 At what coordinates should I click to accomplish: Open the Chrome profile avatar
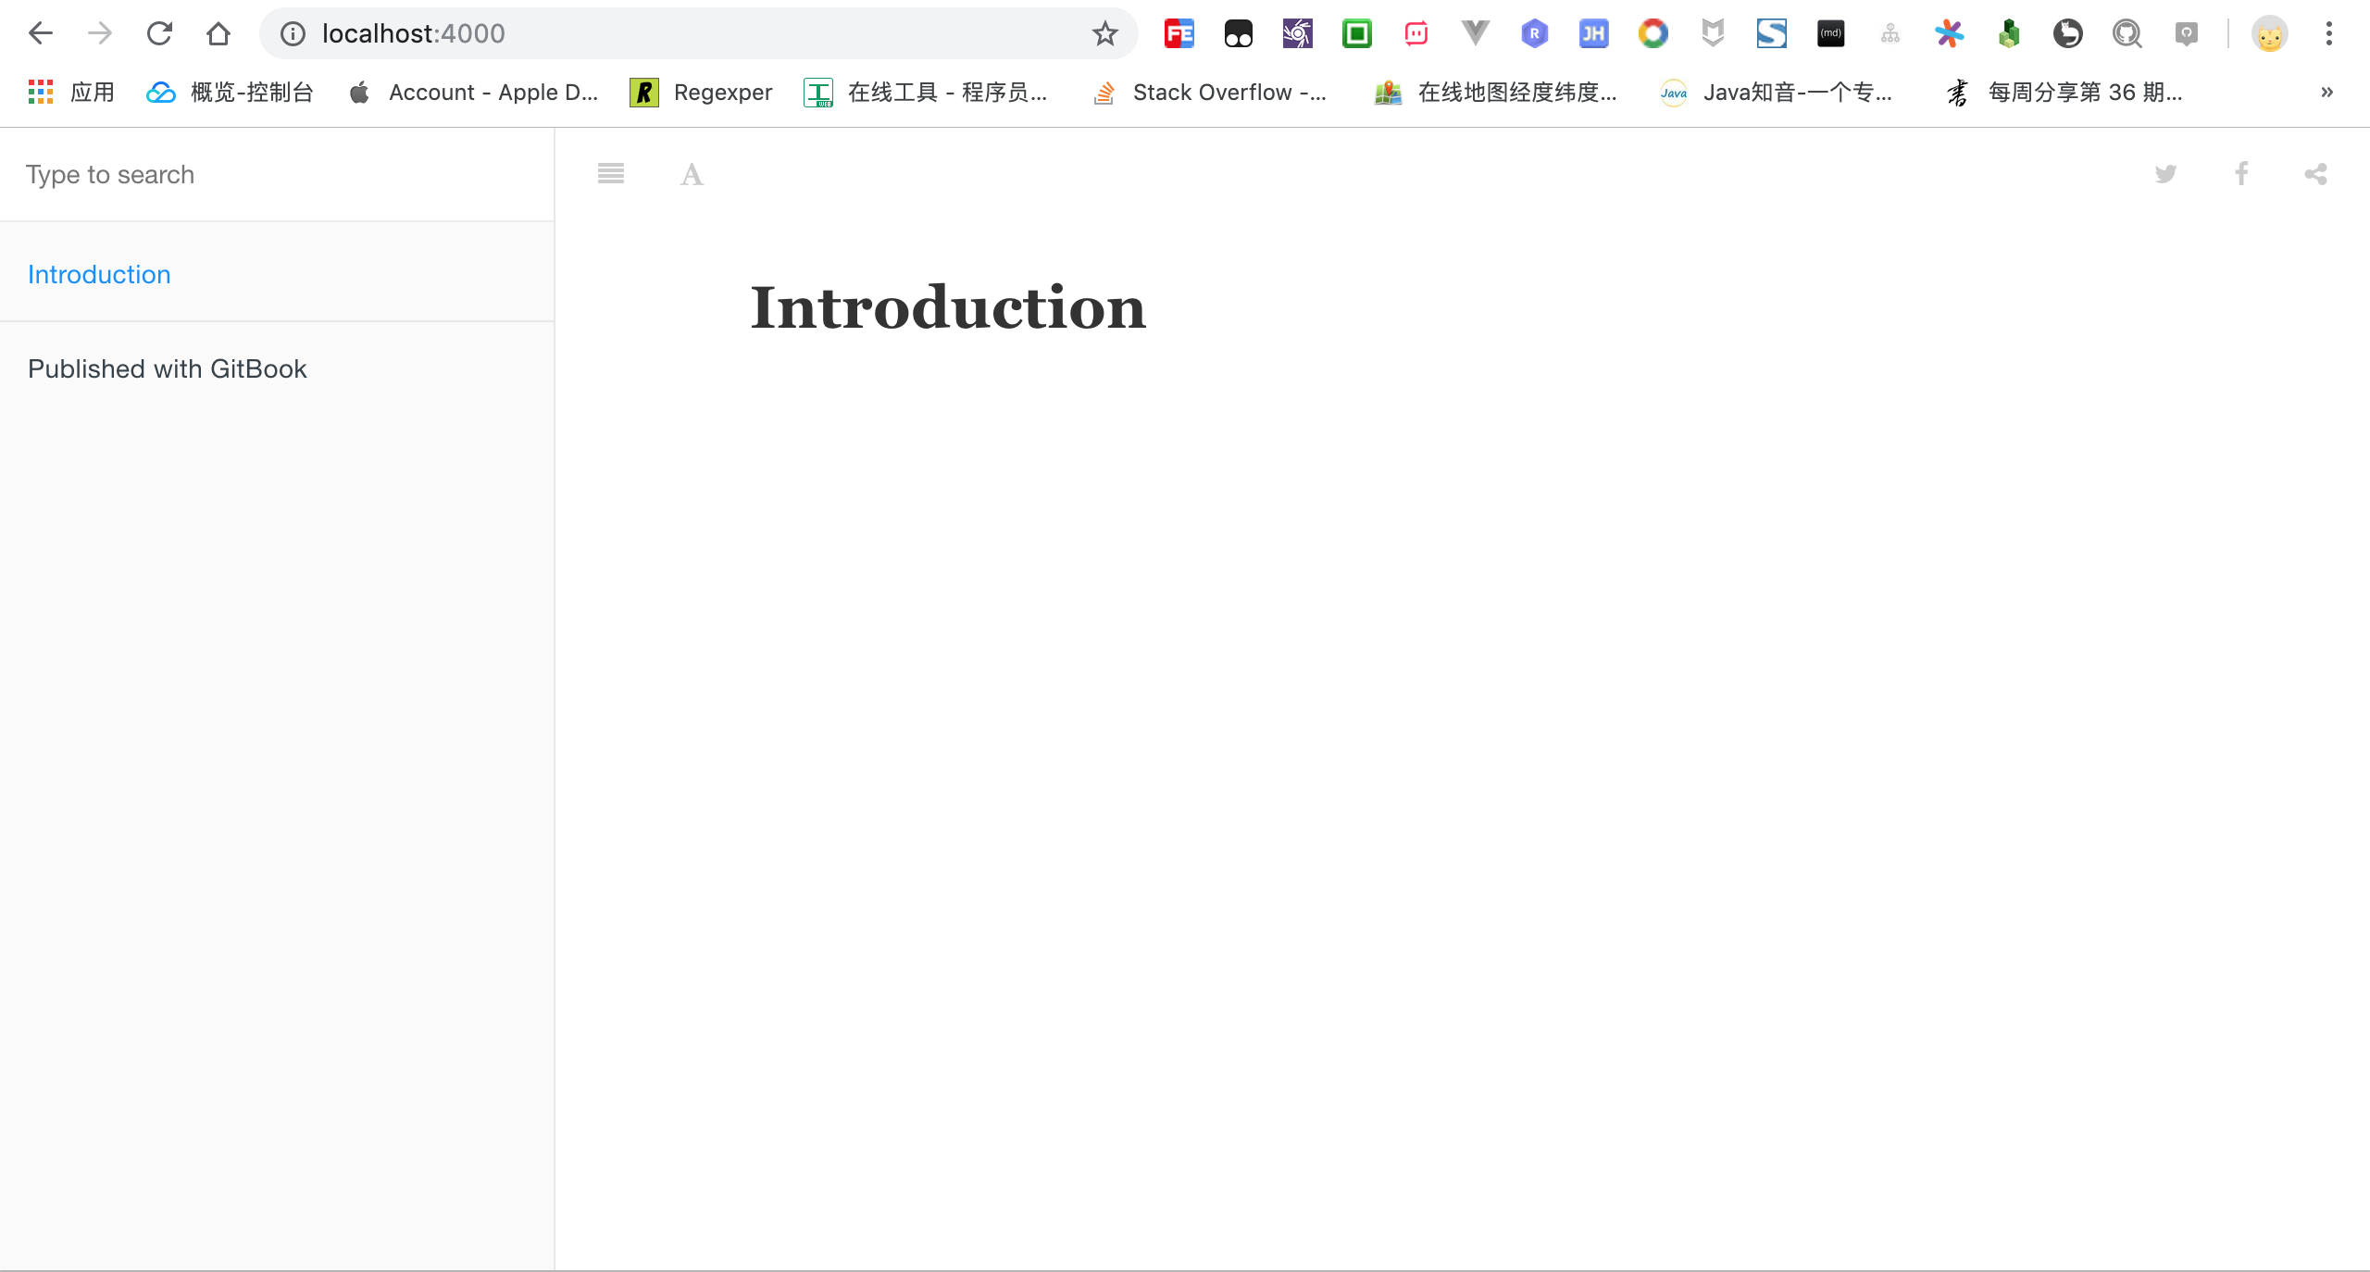2269,33
